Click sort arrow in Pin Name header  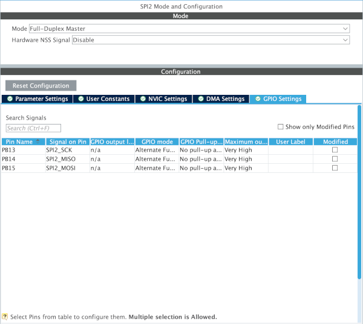38,141
